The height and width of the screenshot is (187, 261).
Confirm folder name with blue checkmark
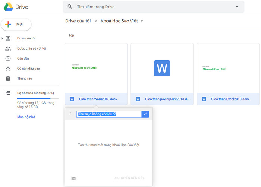pos(145,114)
